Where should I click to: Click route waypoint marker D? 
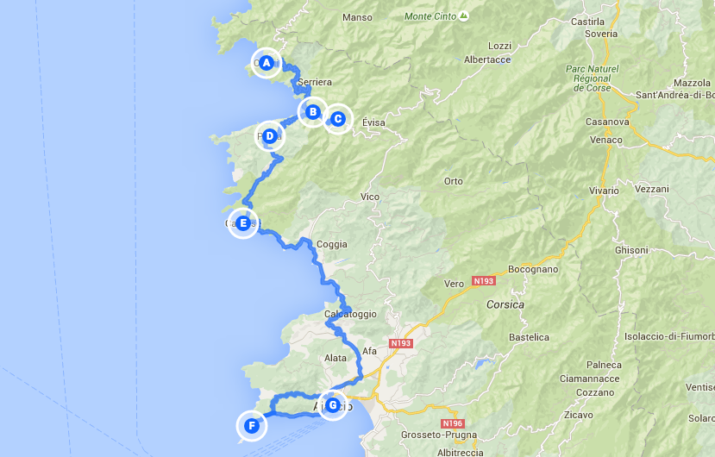coord(270,136)
